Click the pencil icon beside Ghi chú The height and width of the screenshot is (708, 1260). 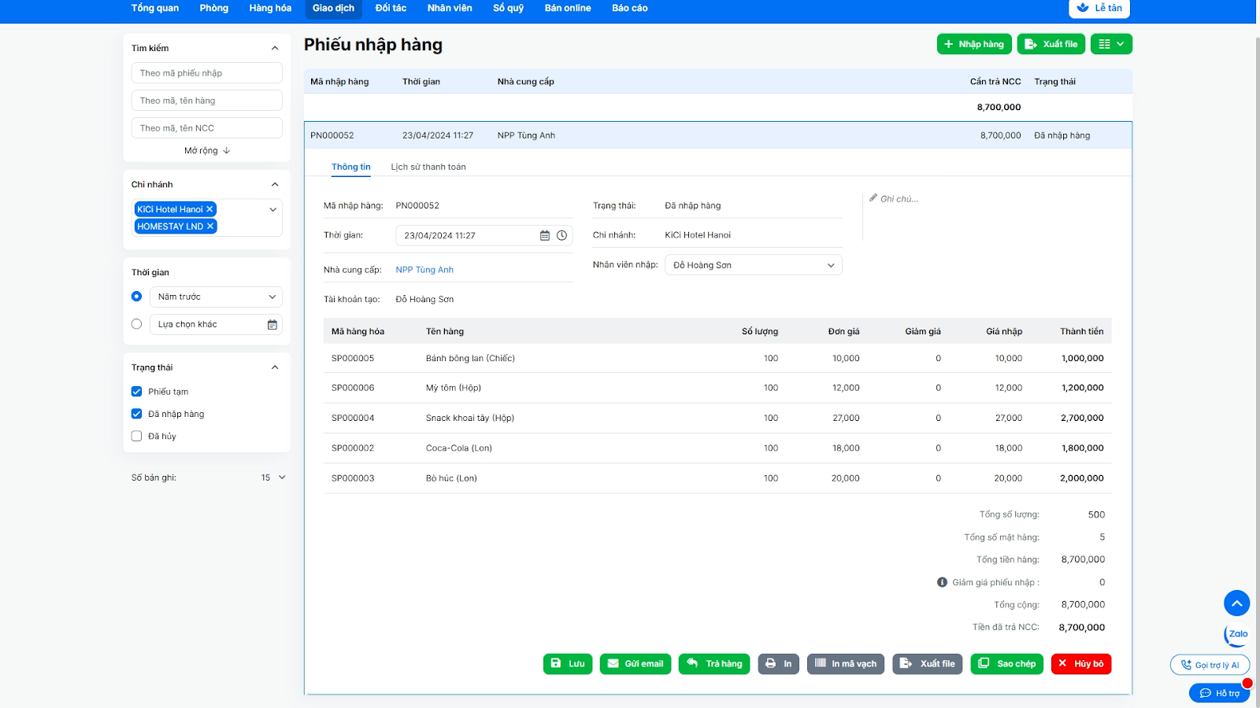(x=873, y=198)
